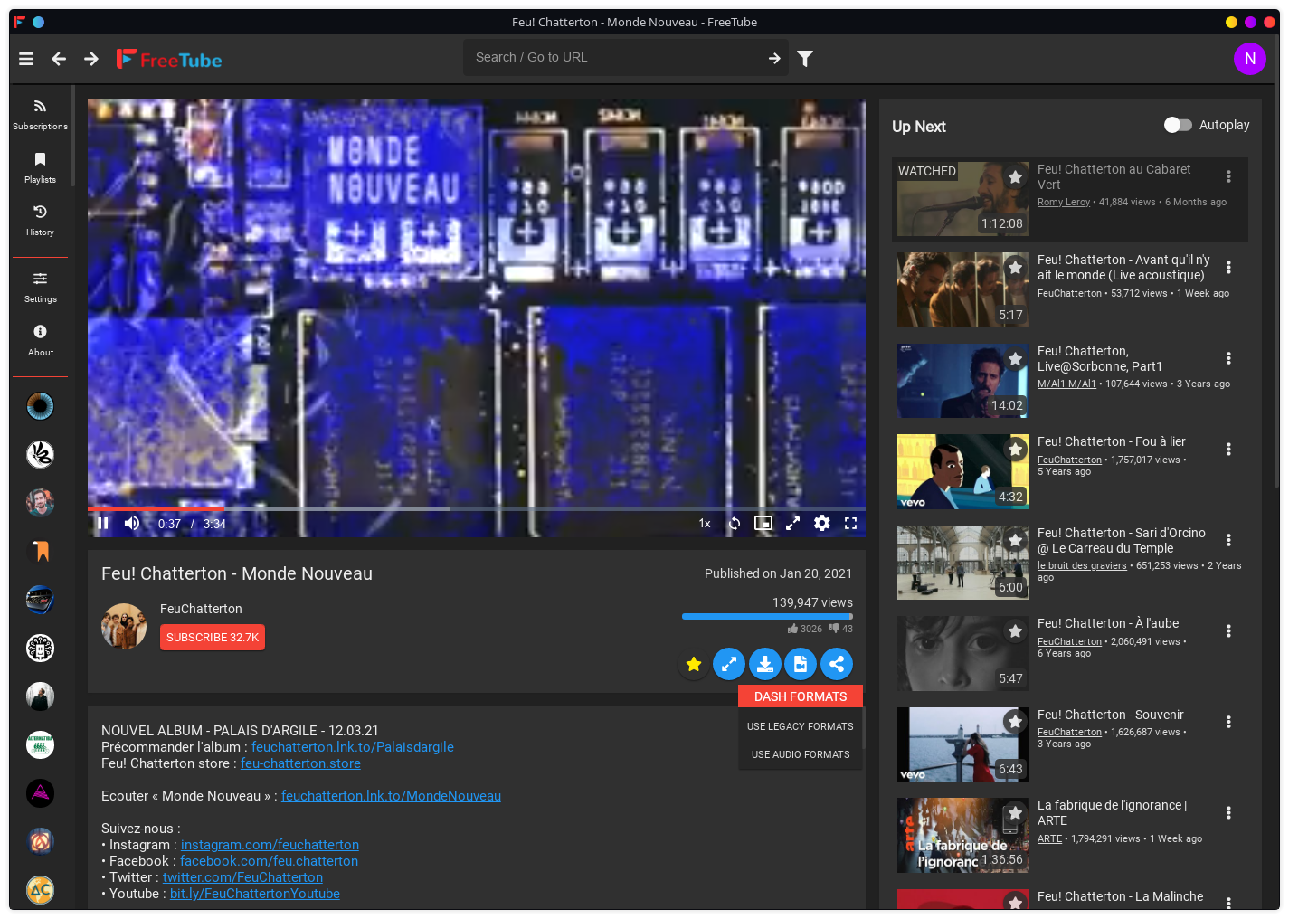The height and width of the screenshot is (919, 1289).
Task: Open History in the sidebar
Action: (x=40, y=220)
